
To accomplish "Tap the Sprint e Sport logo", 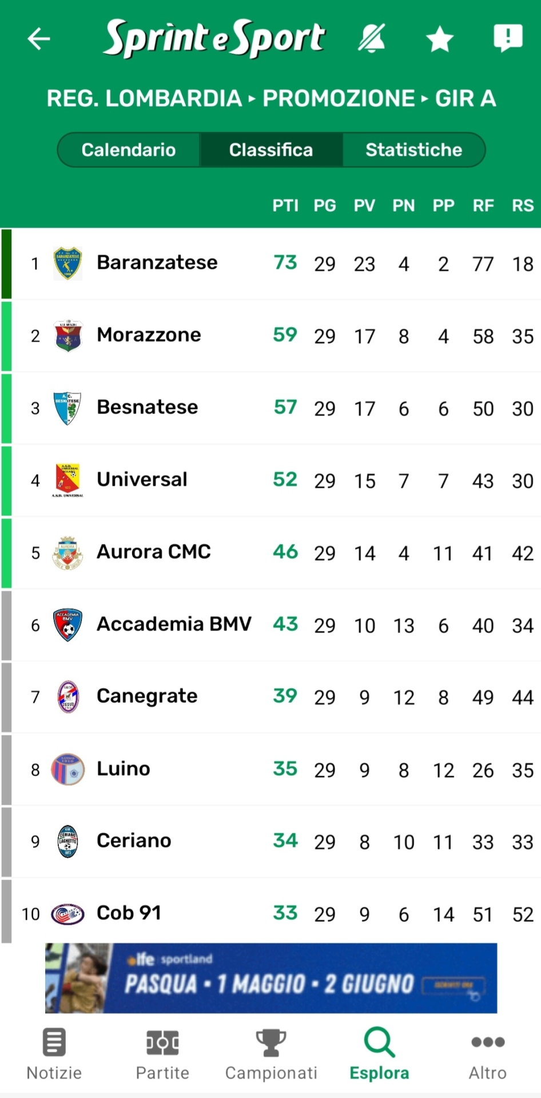I will tap(214, 38).
